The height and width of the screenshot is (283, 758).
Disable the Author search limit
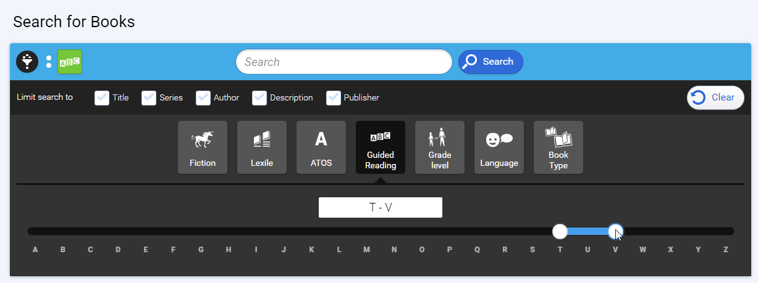pyautogui.click(x=203, y=97)
